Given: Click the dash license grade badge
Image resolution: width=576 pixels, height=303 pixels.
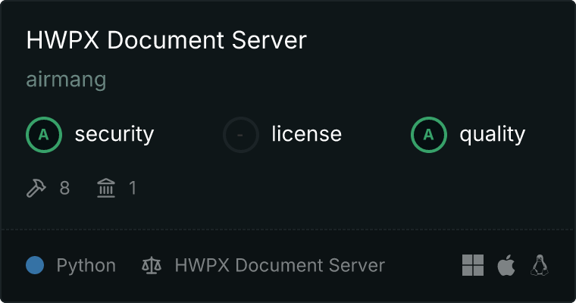Looking at the screenshot, I should point(241,135).
